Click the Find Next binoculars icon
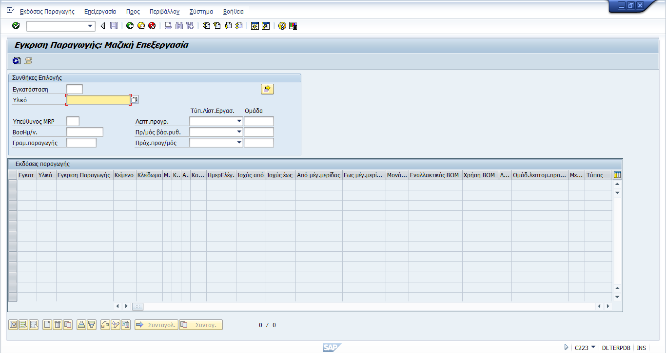 click(190, 26)
